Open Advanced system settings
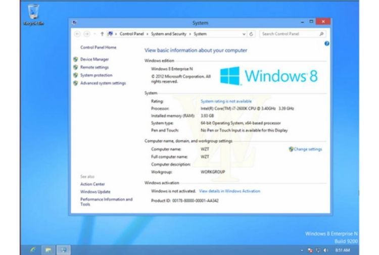 [x=103, y=83]
